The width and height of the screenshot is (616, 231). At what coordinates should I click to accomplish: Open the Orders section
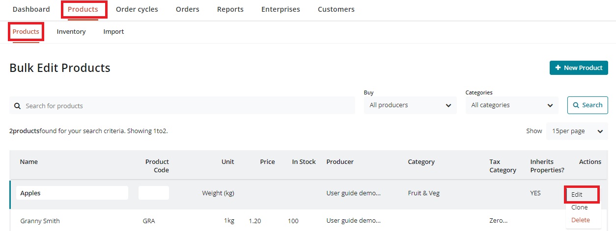click(188, 9)
